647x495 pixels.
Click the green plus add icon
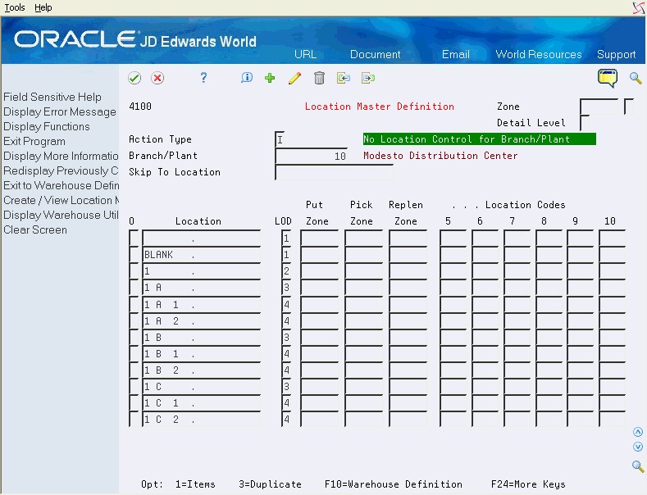[x=270, y=78]
